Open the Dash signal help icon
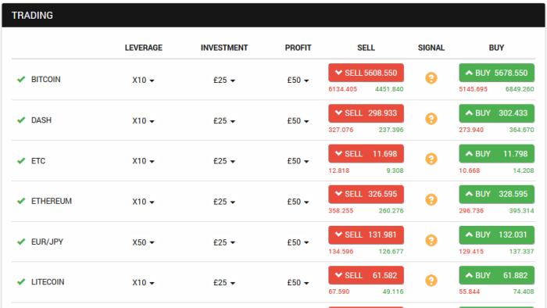547x308 pixels. pos(431,119)
